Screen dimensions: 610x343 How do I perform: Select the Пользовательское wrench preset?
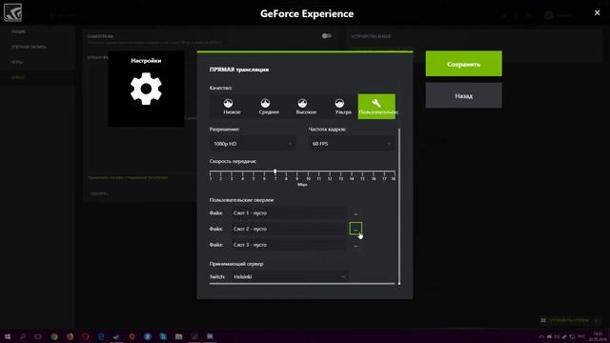376,106
